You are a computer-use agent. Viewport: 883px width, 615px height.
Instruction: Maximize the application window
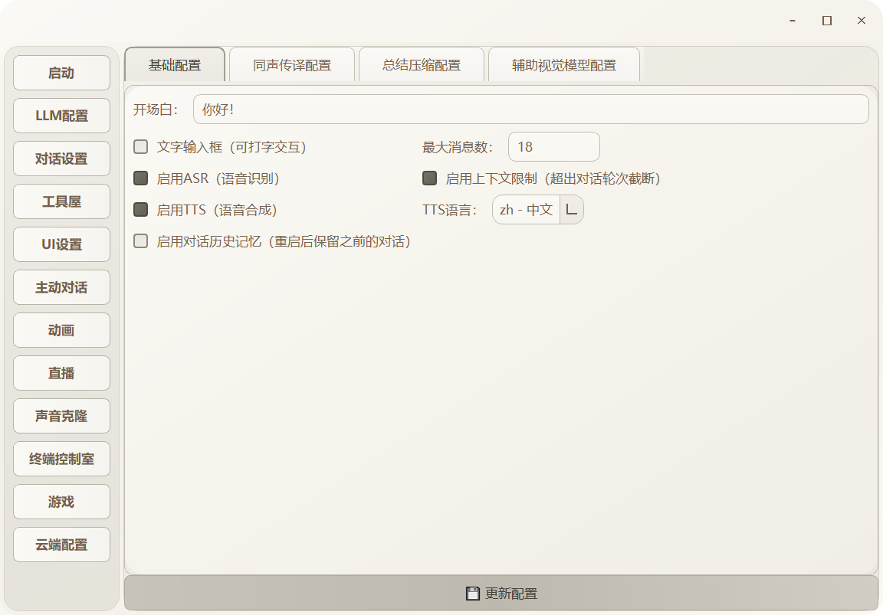[827, 21]
